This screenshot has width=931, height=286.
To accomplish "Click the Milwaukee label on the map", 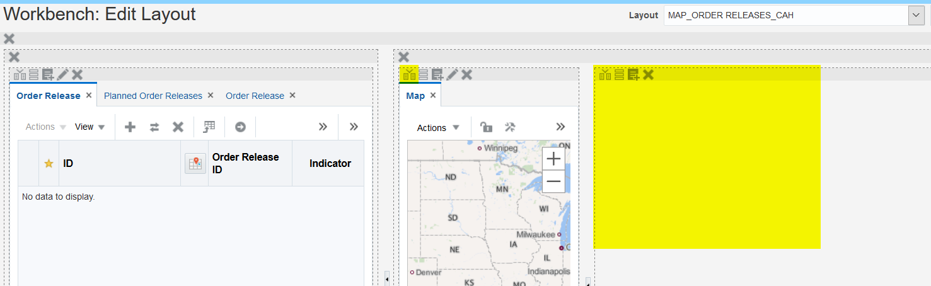I will pos(535,234).
